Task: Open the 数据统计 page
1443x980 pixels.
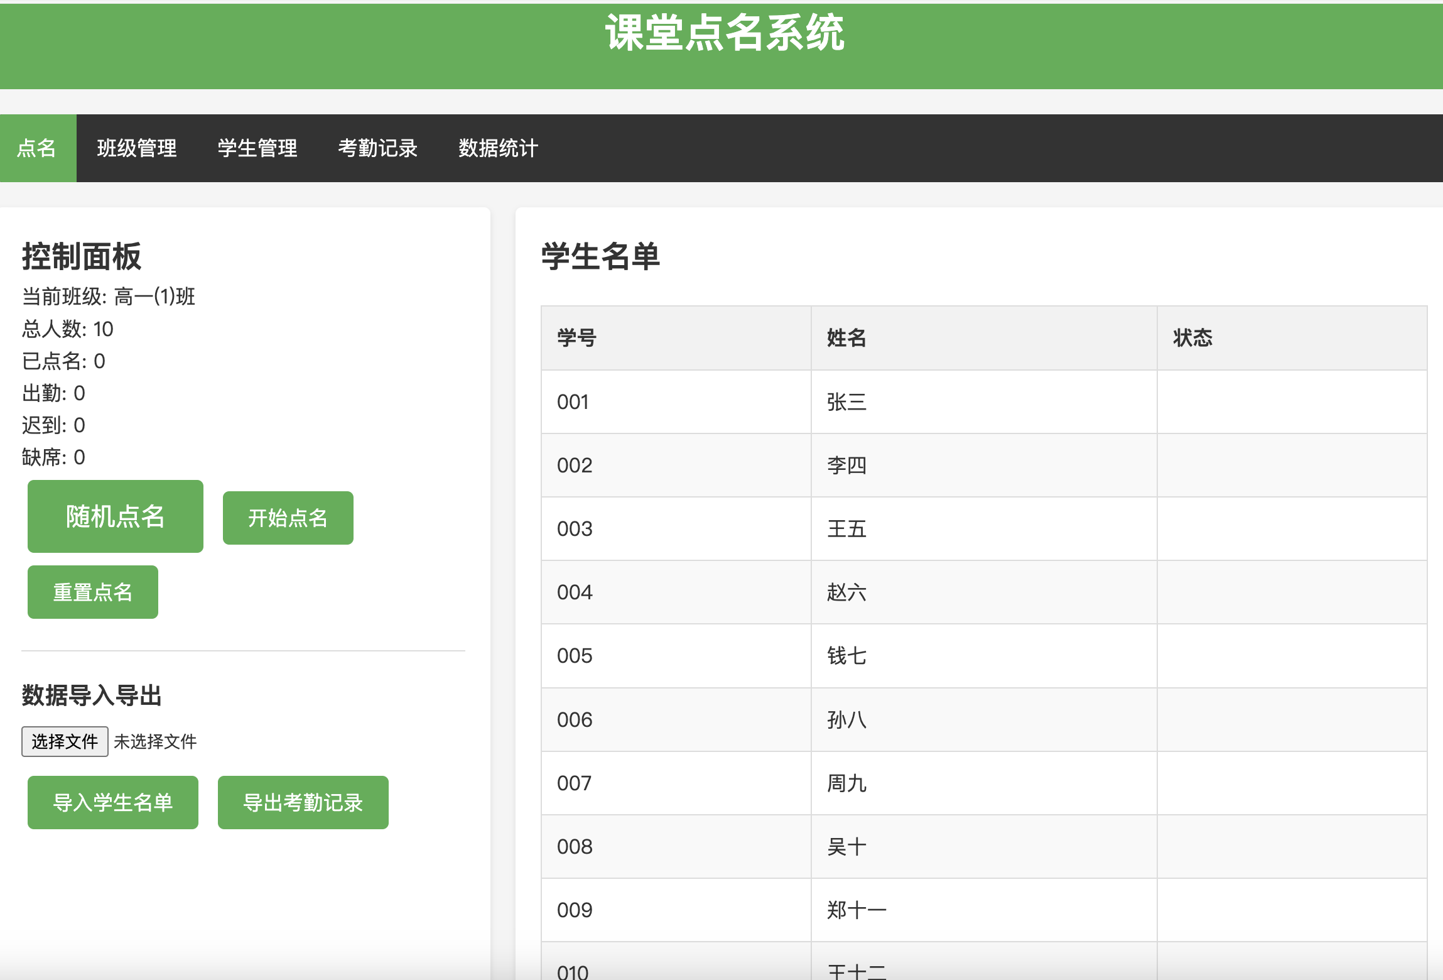Action: [498, 147]
